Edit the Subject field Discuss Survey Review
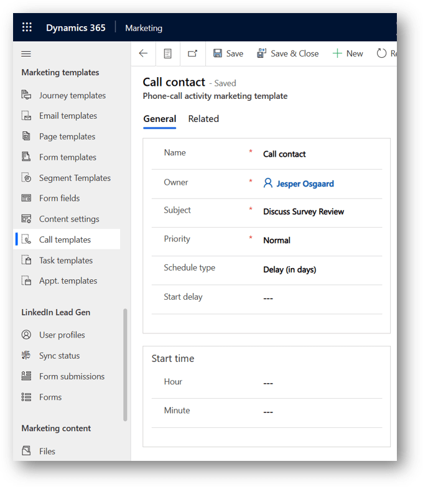The width and height of the screenshot is (423, 487). pos(320,211)
